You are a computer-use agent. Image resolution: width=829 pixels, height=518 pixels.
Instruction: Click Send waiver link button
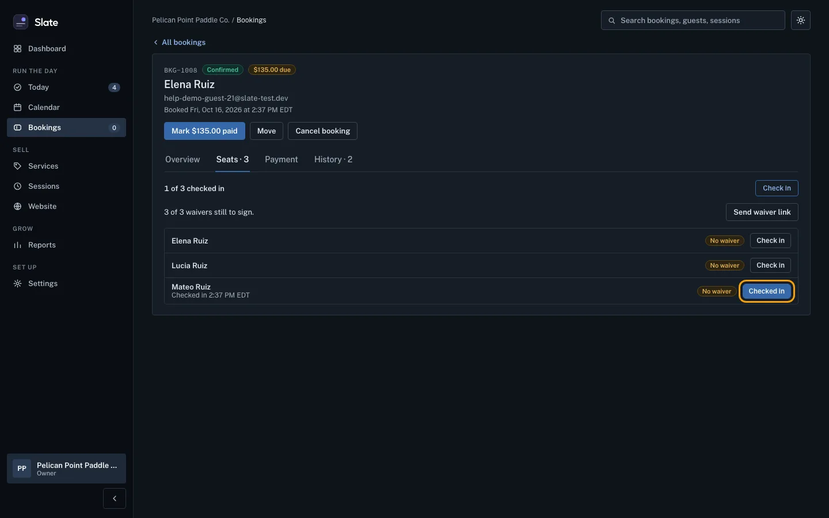(762, 212)
